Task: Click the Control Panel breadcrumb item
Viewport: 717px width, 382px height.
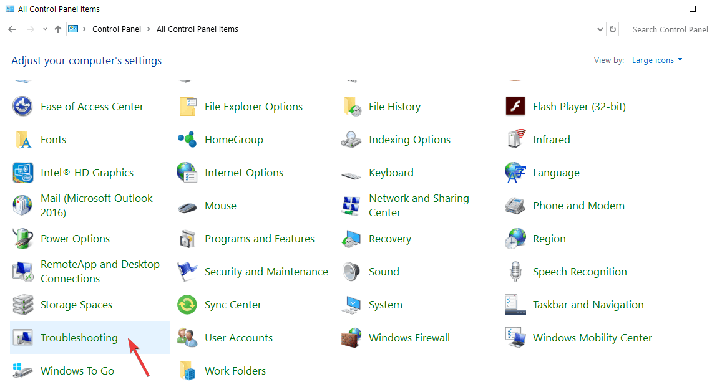Action: pyautogui.click(x=116, y=29)
